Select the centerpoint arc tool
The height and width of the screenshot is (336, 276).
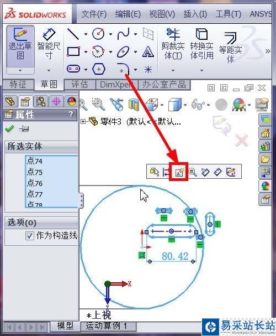click(98, 51)
